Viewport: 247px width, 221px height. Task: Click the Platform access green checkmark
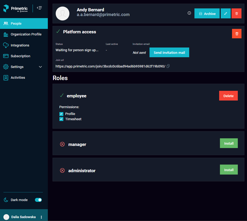[58, 31]
